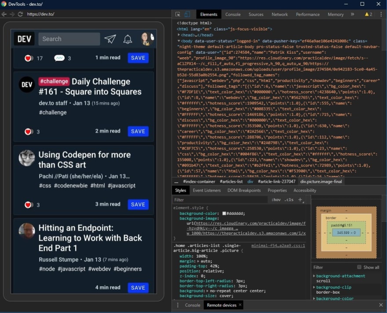Image resolution: width=387 pixels, height=313 pixels.
Task: Click Pachi's avatar on Codepen post
Action: [27, 158]
